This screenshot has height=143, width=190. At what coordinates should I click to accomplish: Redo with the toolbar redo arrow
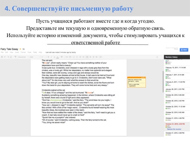(8, 57)
